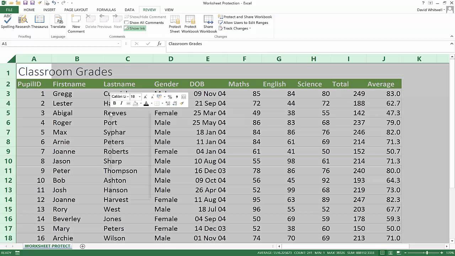The image size is (455, 256).
Task: Open the Share Workbook dialog
Action: point(208,24)
